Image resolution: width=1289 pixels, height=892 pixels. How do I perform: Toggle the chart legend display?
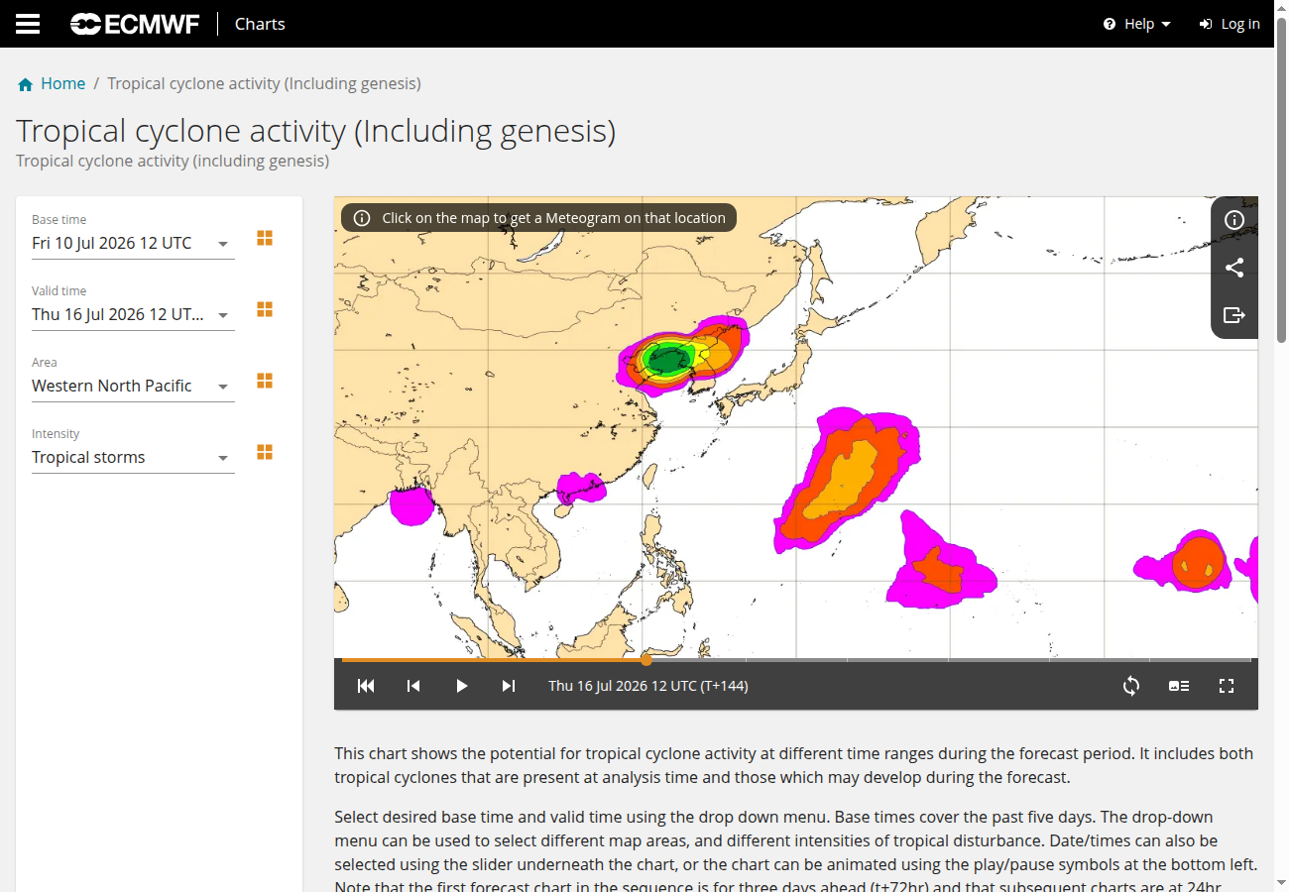pyautogui.click(x=1179, y=686)
